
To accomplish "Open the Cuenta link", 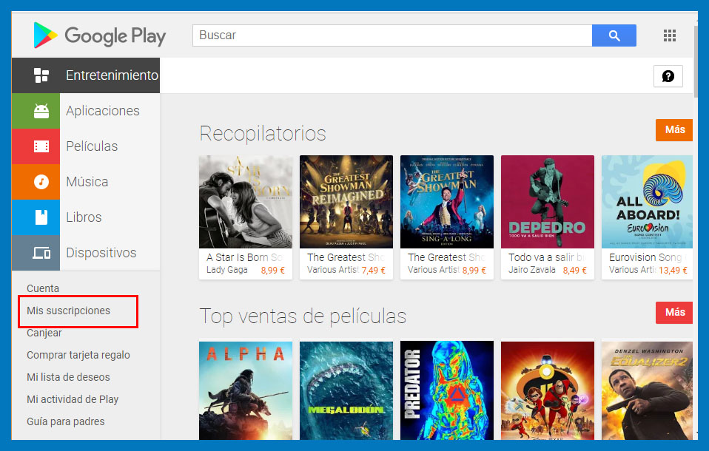I will [x=43, y=288].
